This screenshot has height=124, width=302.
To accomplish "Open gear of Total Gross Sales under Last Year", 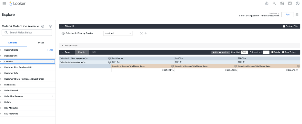I will click(235, 66).
